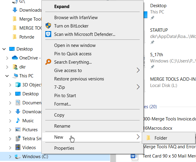Collapse the top-level Desktop node
Screen dimensions: 196x162
(x=4, y=49)
